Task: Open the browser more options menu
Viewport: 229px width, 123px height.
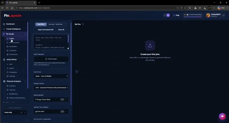Action: coord(214,8)
